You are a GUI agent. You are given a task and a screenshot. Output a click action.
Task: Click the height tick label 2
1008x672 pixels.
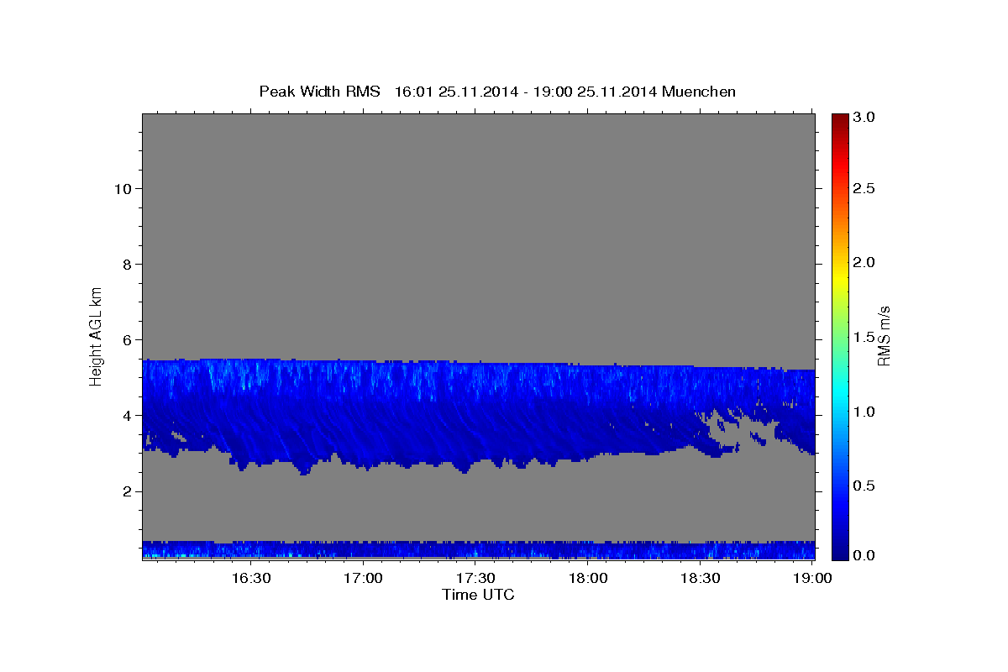pyautogui.click(x=125, y=491)
